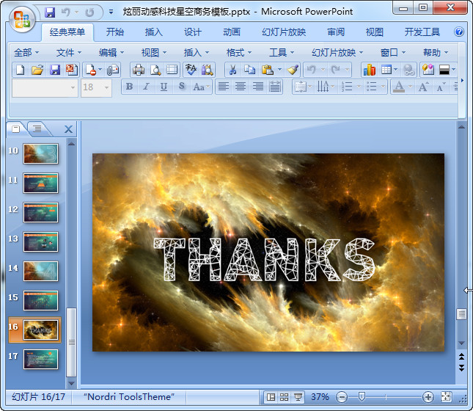Center align text

point(241,87)
